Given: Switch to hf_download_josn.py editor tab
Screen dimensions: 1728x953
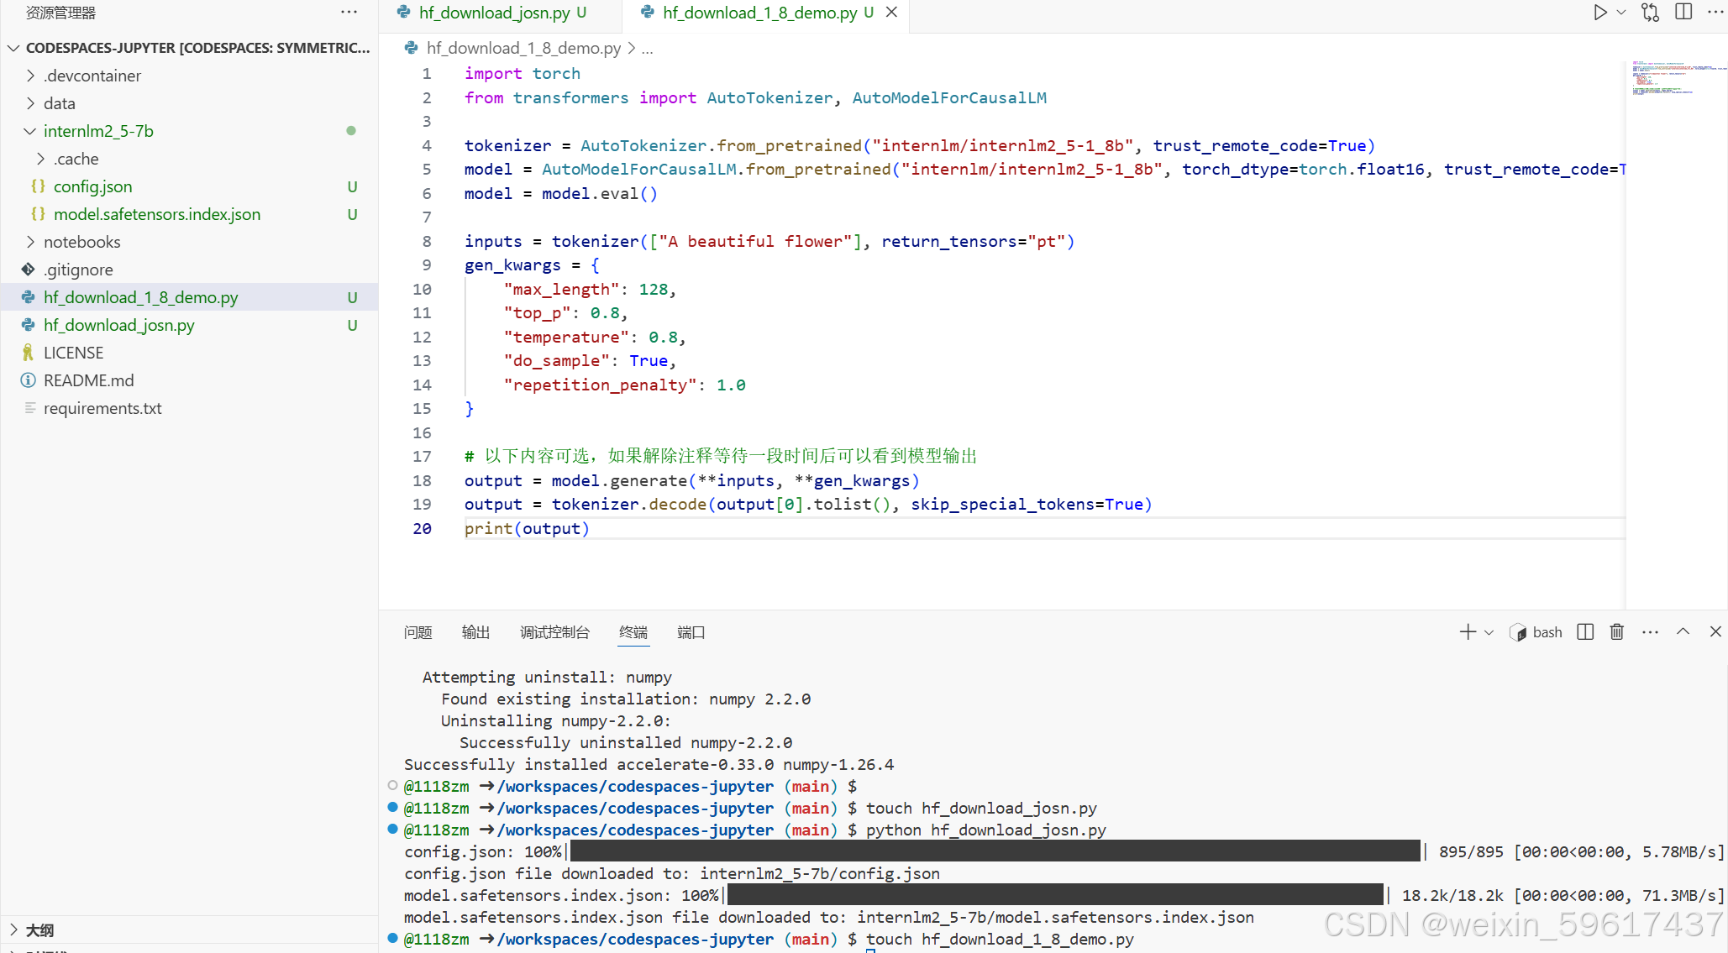Looking at the screenshot, I should click(494, 13).
